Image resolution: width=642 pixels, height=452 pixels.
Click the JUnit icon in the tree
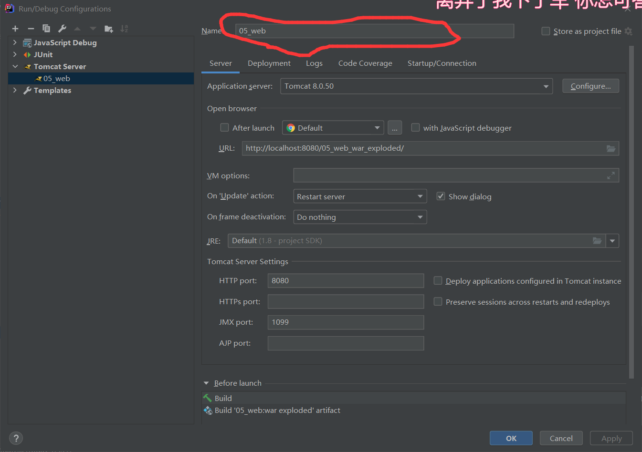click(x=27, y=55)
